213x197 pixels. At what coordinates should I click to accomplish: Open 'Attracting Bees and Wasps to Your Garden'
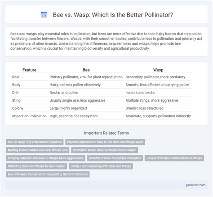[36, 166]
